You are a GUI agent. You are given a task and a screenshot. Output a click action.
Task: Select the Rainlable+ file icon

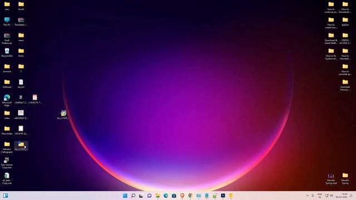click(x=21, y=22)
